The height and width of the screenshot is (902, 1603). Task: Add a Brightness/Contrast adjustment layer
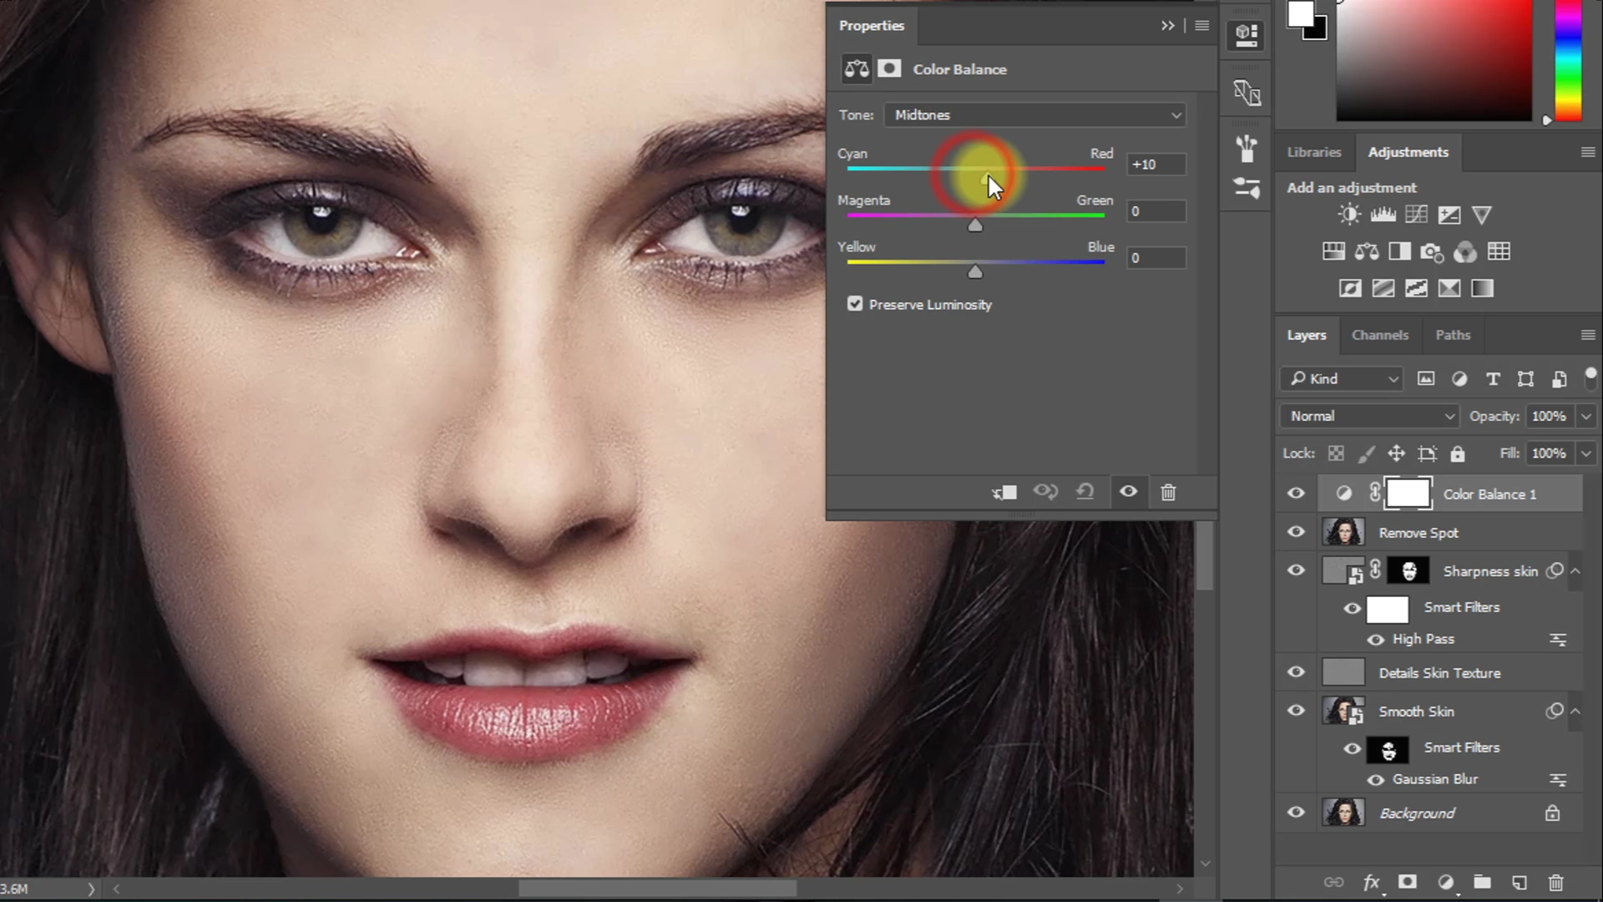pyautogui.click(x=1348, y=215)
